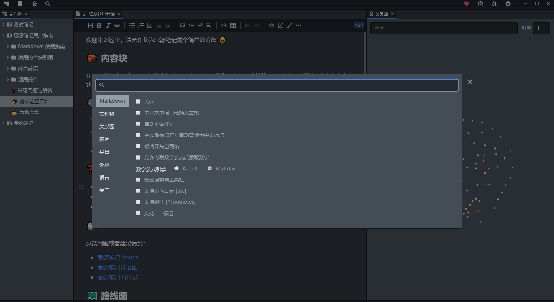Click the bug report icon

494,4
